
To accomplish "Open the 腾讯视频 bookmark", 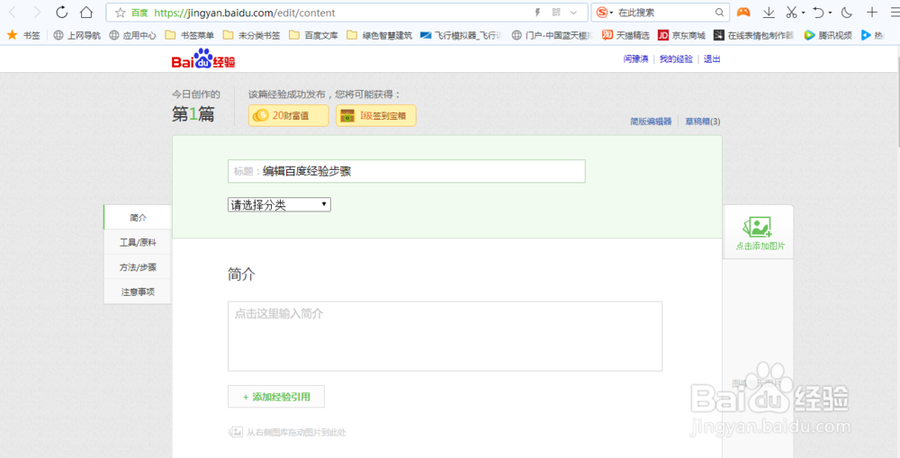I will [x=828, y=35].
